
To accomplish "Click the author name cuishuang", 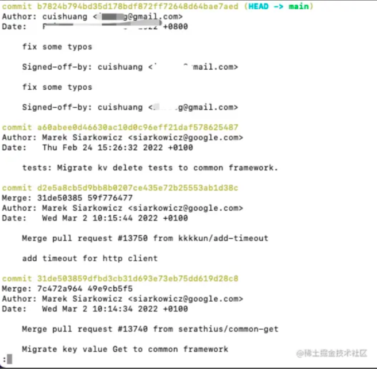I will tap(65, 17).
